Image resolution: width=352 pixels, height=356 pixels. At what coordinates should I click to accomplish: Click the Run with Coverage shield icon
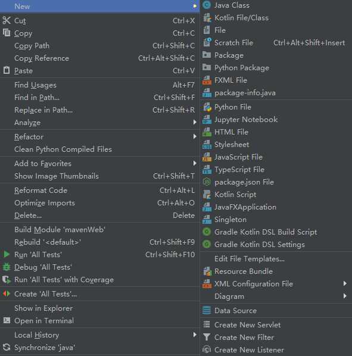[7, 280]
